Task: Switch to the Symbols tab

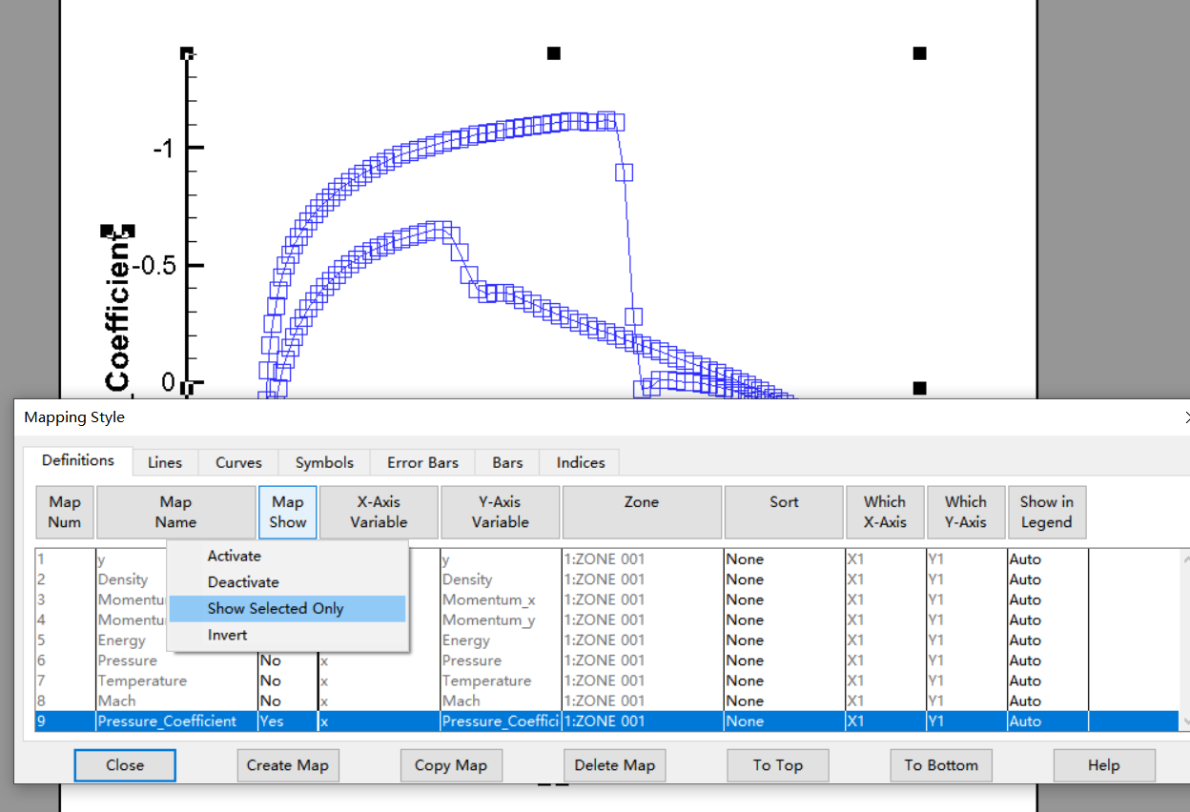Action: click(323, 462)
